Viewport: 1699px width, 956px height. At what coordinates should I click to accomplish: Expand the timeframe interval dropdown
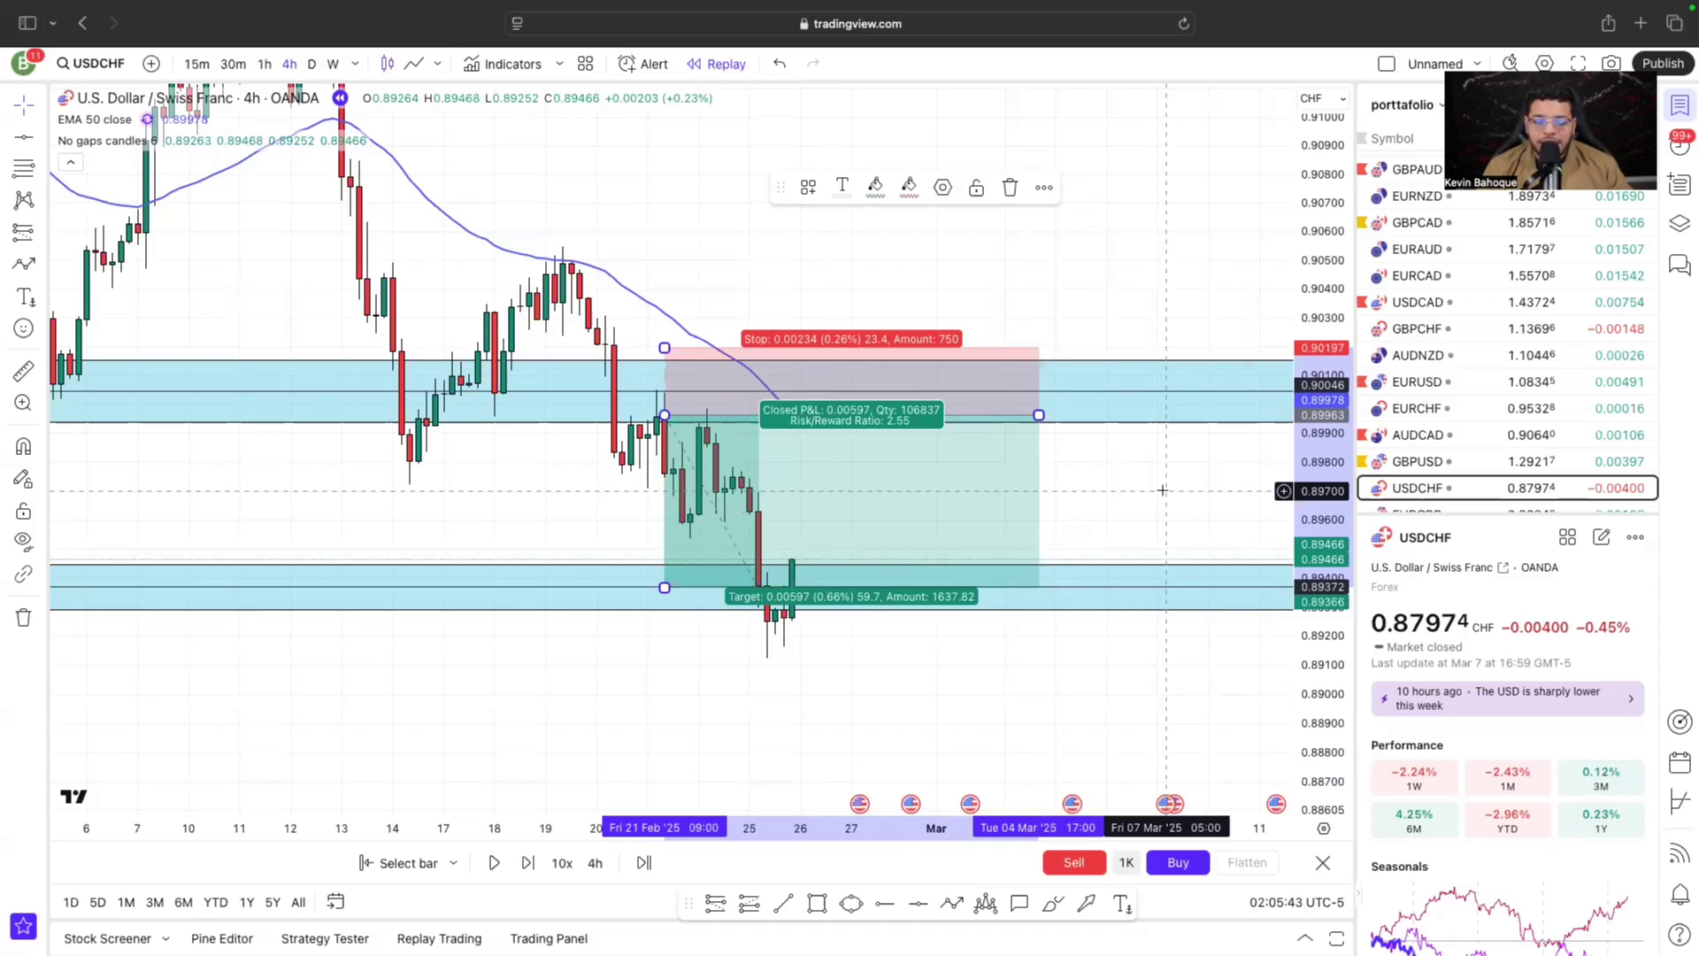(x=355, y=64)
